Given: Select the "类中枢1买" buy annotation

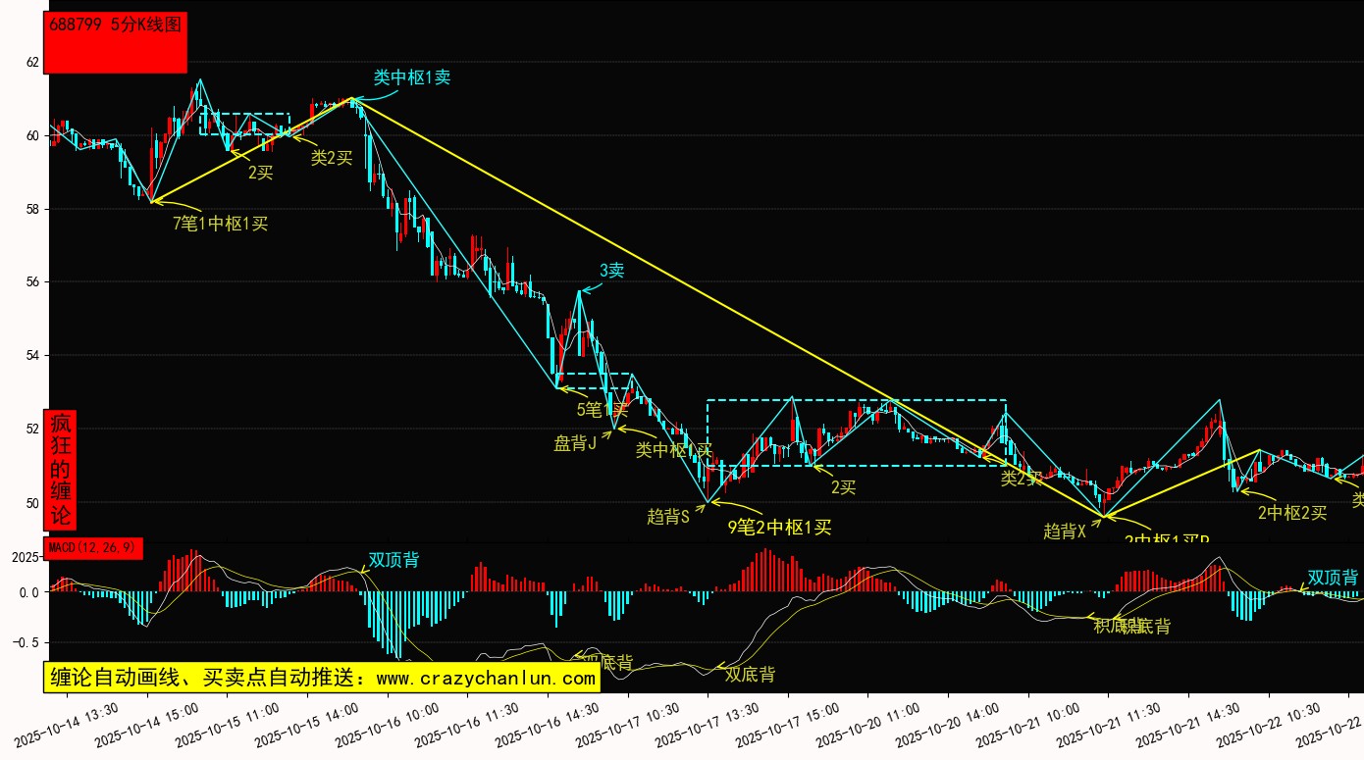Looking at the screenshot, I should coord(673,450).
